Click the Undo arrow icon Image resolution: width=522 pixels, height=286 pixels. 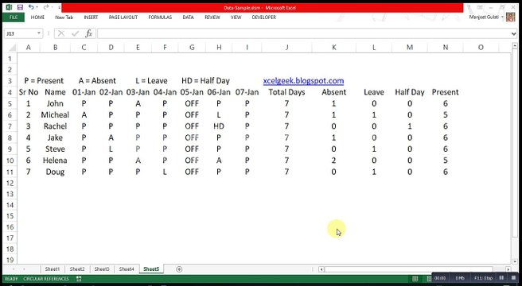pyautogui.click(x=30, y=7)
